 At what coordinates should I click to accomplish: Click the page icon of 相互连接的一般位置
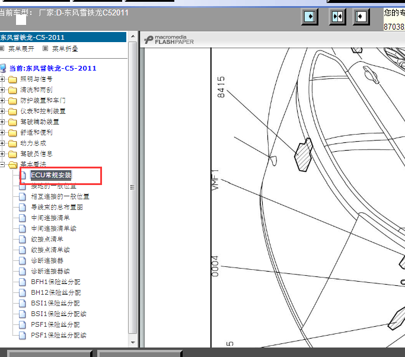click(23, 196)
